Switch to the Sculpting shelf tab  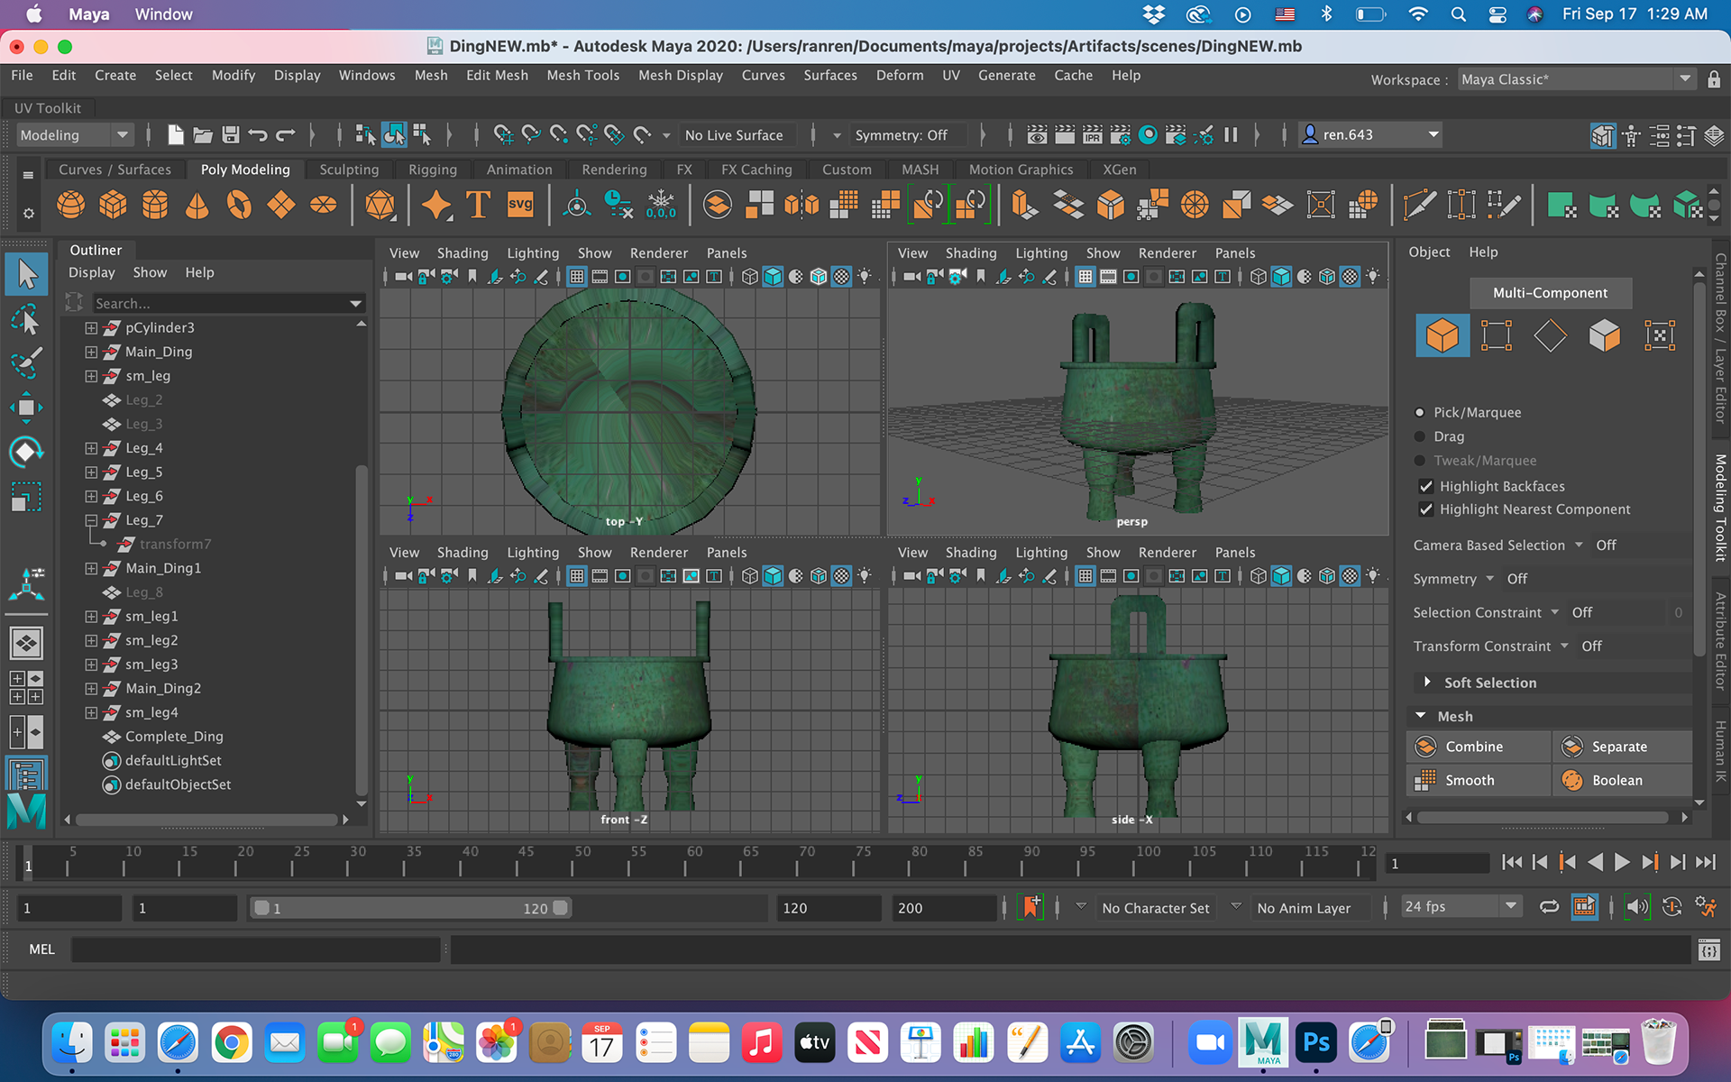(349, 170)
